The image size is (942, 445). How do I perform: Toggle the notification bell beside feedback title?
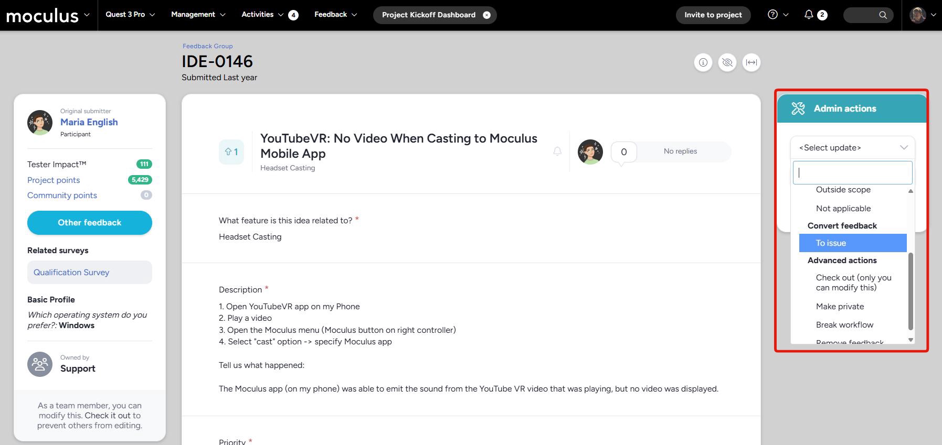pos(557,151)
